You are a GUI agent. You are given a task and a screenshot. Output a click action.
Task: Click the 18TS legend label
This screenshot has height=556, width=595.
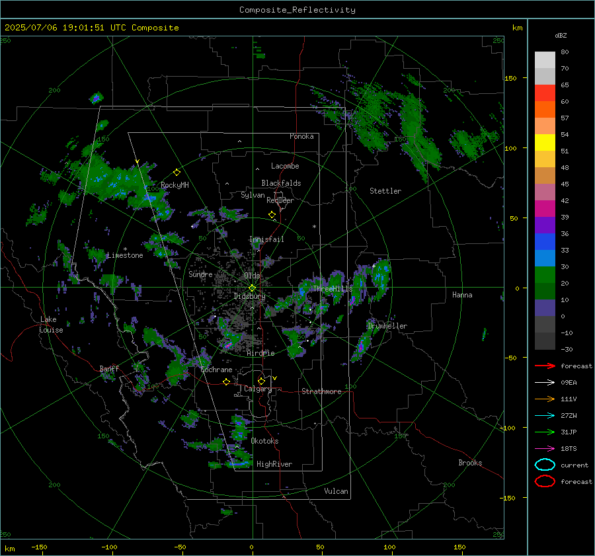coord(569,449)
